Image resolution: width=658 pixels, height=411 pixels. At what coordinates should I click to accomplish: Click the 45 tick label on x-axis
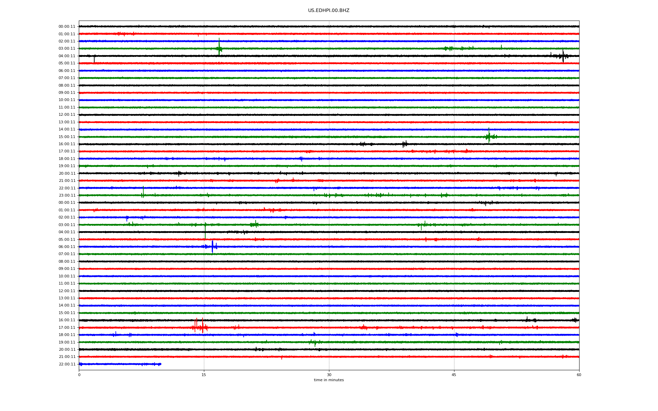click(x=454, y=375)
